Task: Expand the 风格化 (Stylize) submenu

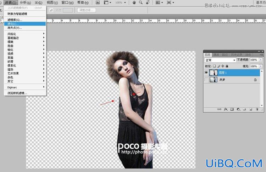Action: click(25, 34)
